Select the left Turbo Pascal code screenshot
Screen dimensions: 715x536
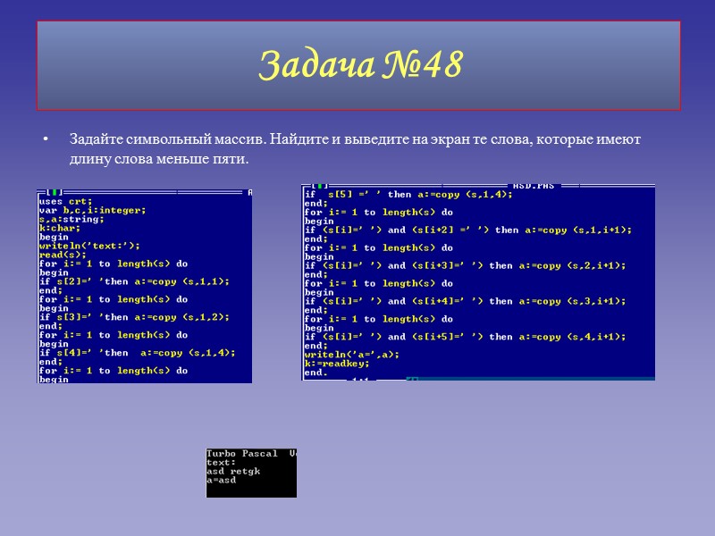(145, 286)
